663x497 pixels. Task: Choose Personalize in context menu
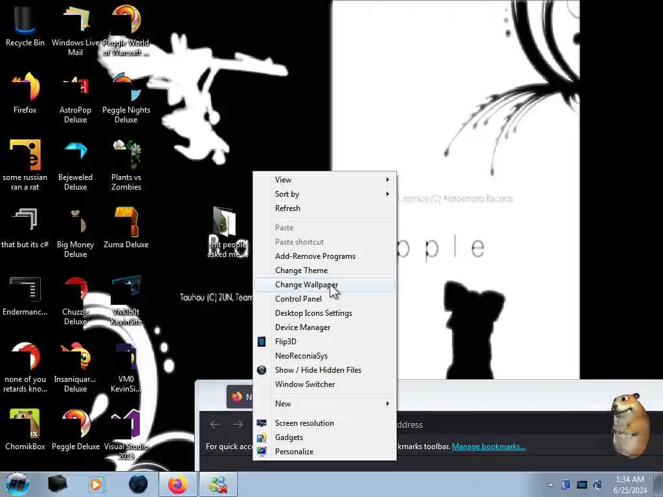coord(325,451)
